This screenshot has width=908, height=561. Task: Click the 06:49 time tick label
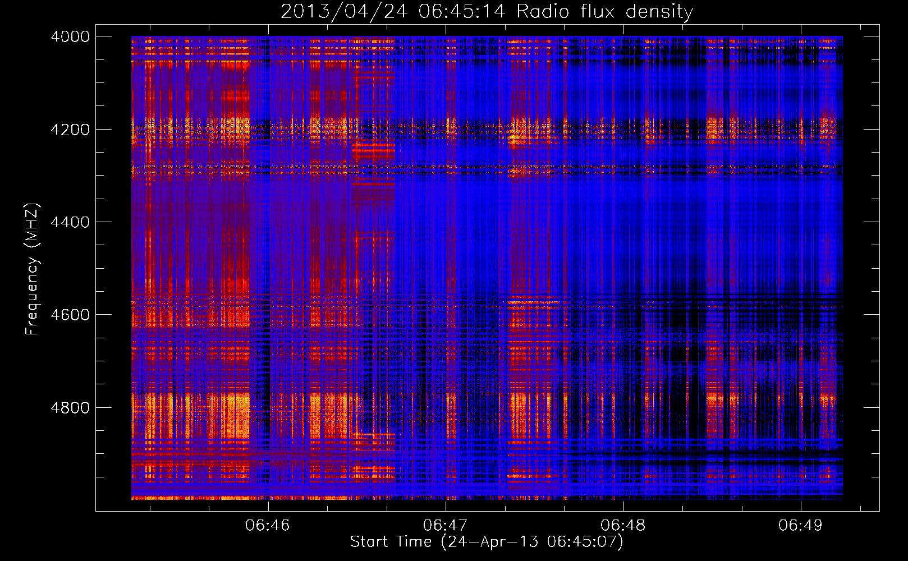coord(800,525)
